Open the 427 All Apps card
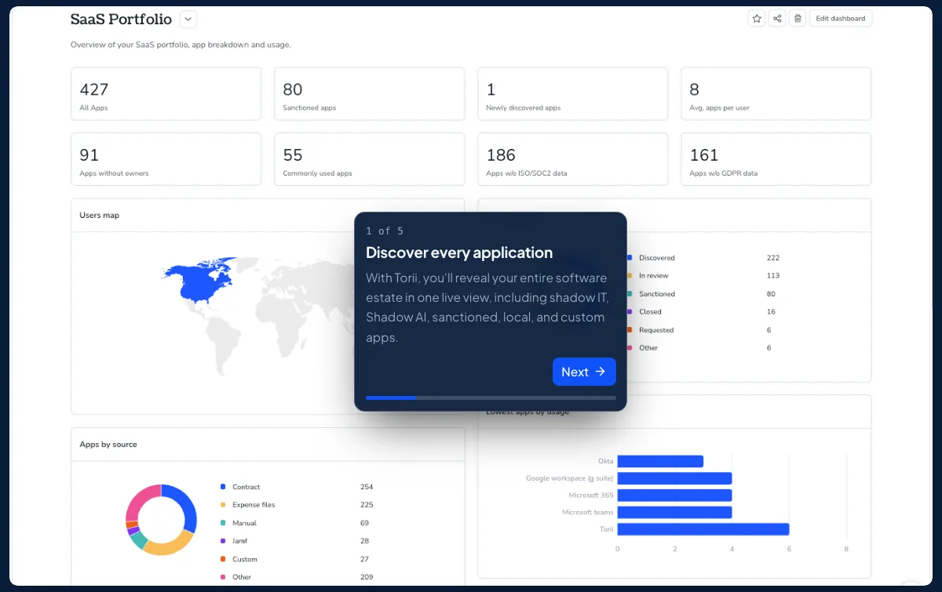The width and height of the screenshot is (942, 592). 166,94
